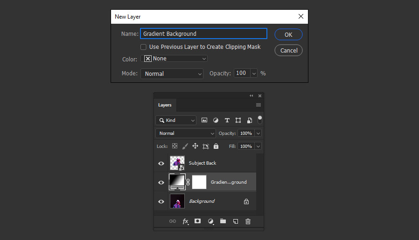The height and width of the screenshot is (240, 419).
Task: Cancel the New Layer dialog
Action: pos(289,50)
